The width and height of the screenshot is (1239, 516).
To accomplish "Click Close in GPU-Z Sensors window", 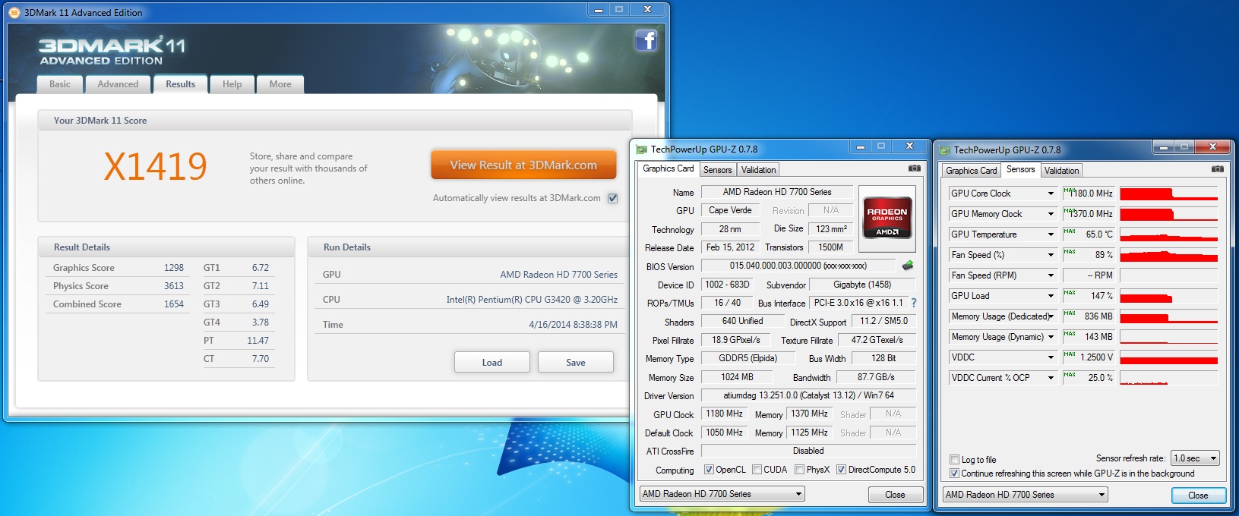I will point(1199,496).
